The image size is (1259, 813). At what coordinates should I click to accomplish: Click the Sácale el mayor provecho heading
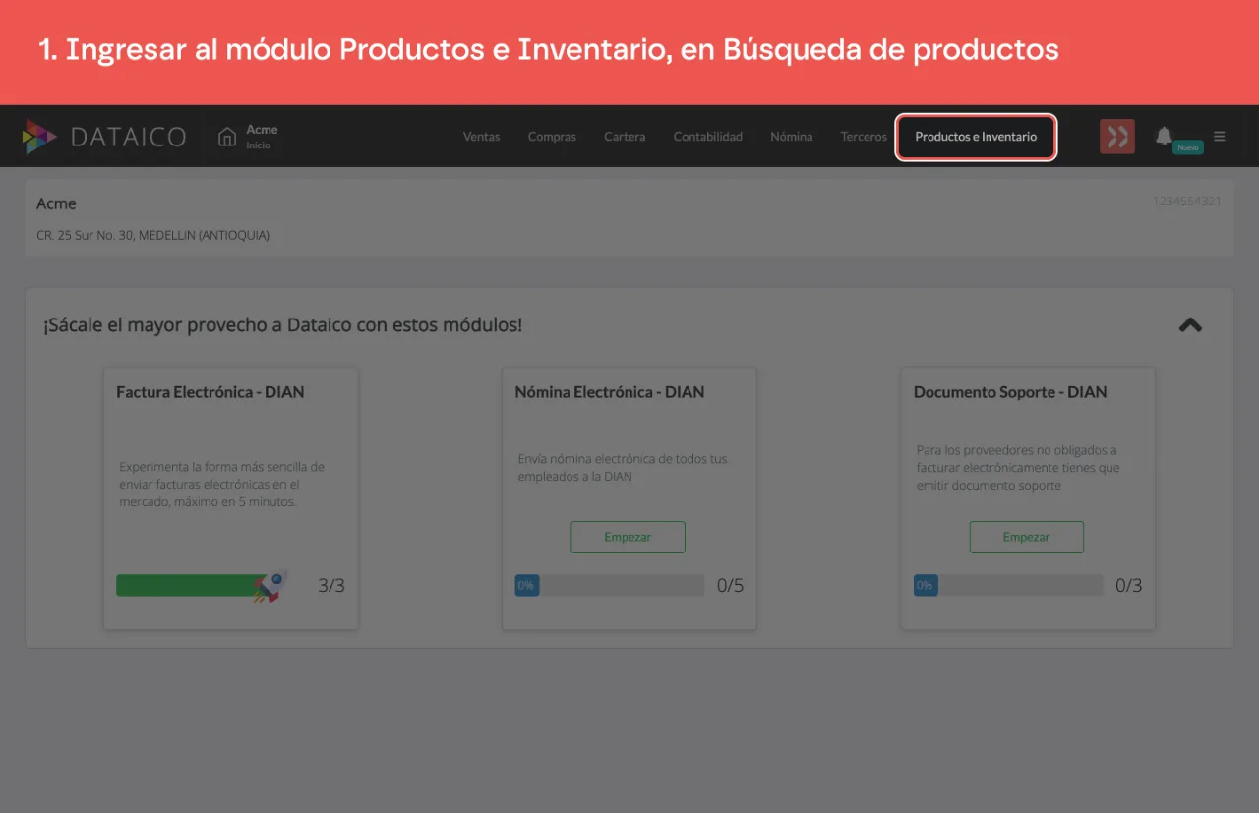[x=282, y=324]
